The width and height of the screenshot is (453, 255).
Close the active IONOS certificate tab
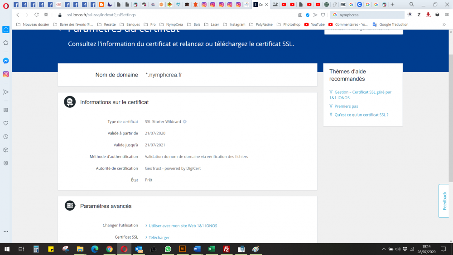[x=266, y=5]
